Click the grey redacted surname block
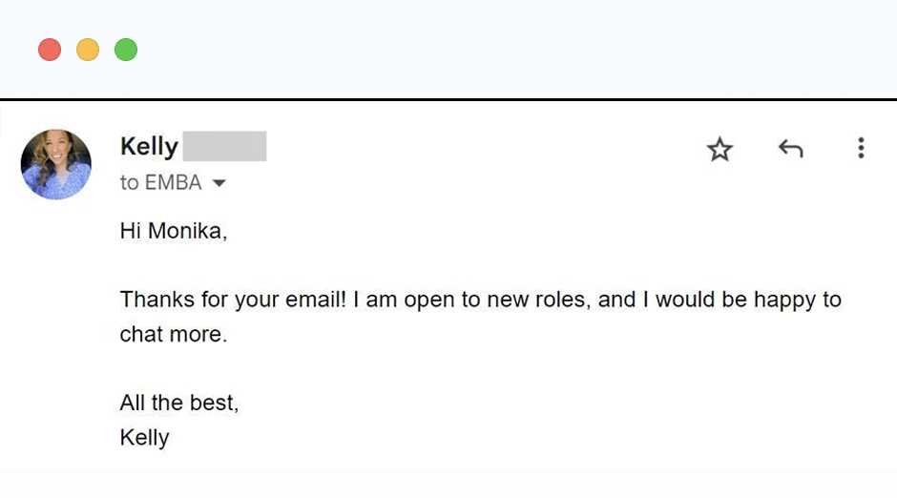Screen dimensions: 897x498 (x=224, y=147)
